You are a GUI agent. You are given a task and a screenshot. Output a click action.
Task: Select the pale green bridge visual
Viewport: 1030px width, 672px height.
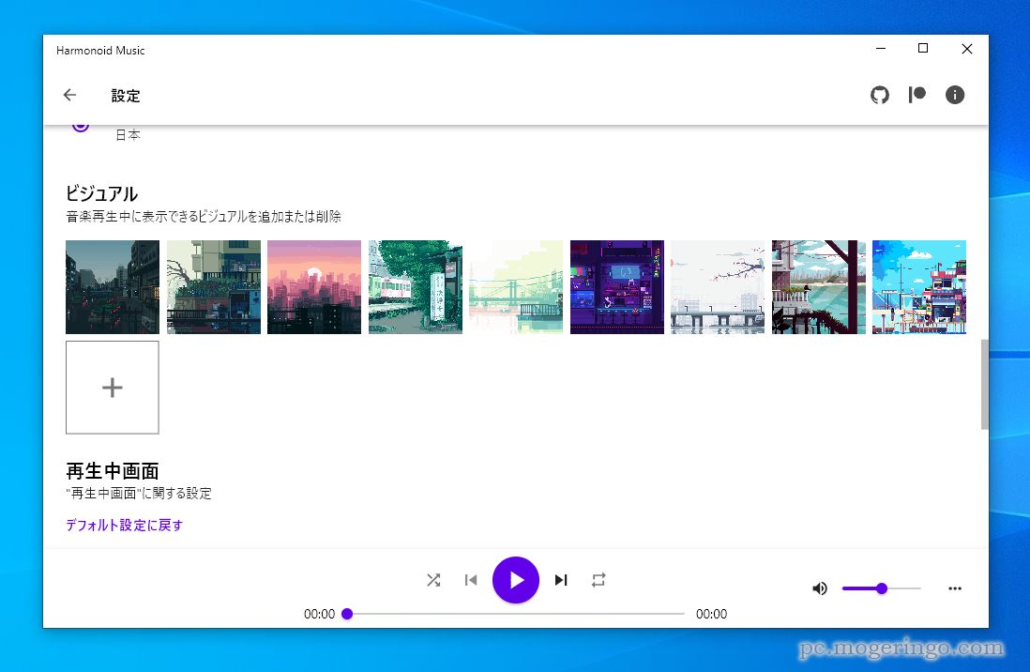click(x=516, y=286)
